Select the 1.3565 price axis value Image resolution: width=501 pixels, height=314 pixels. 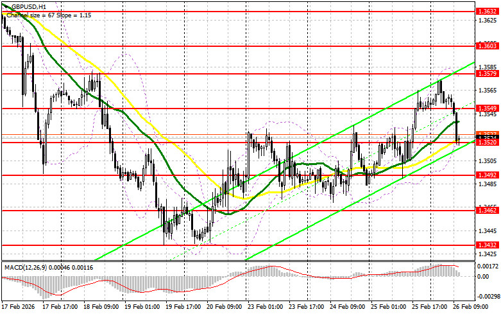[488, 91]
